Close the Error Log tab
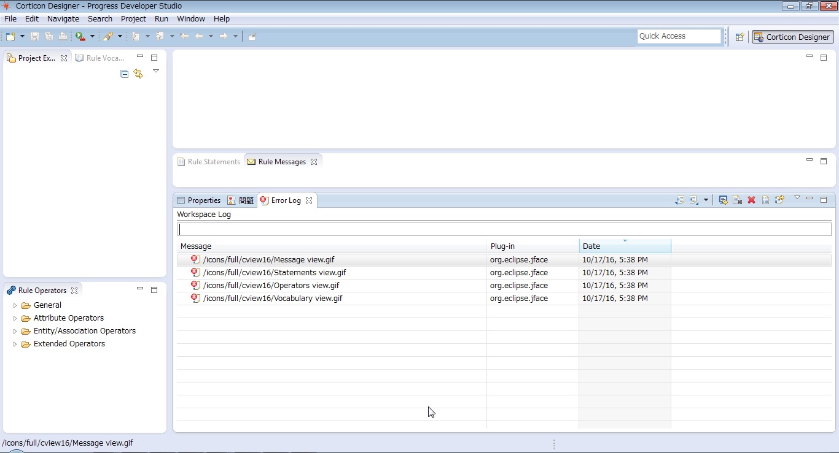The image size is (839, 453). coord(309,200)
